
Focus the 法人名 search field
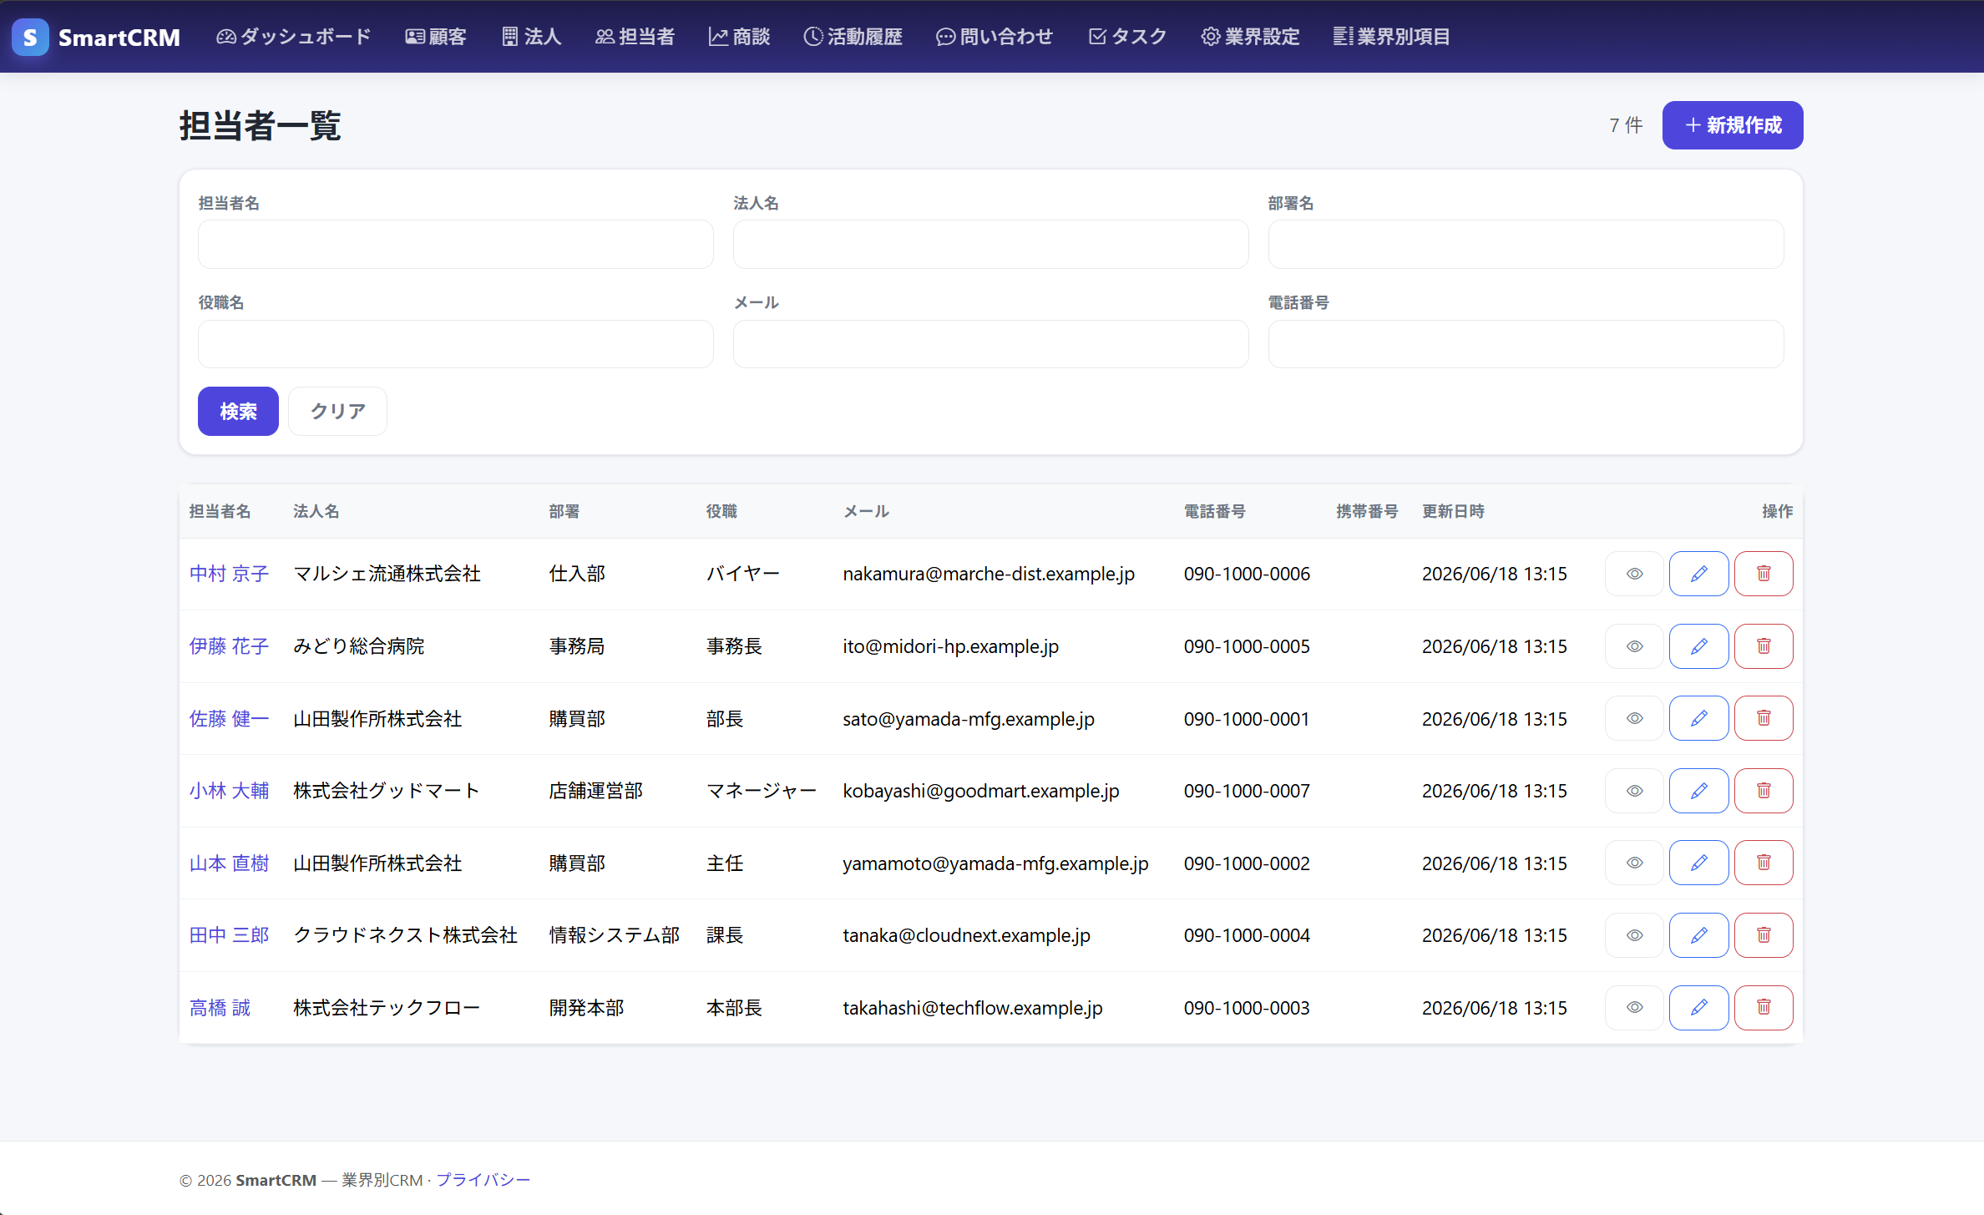click(x=990, y=244)
